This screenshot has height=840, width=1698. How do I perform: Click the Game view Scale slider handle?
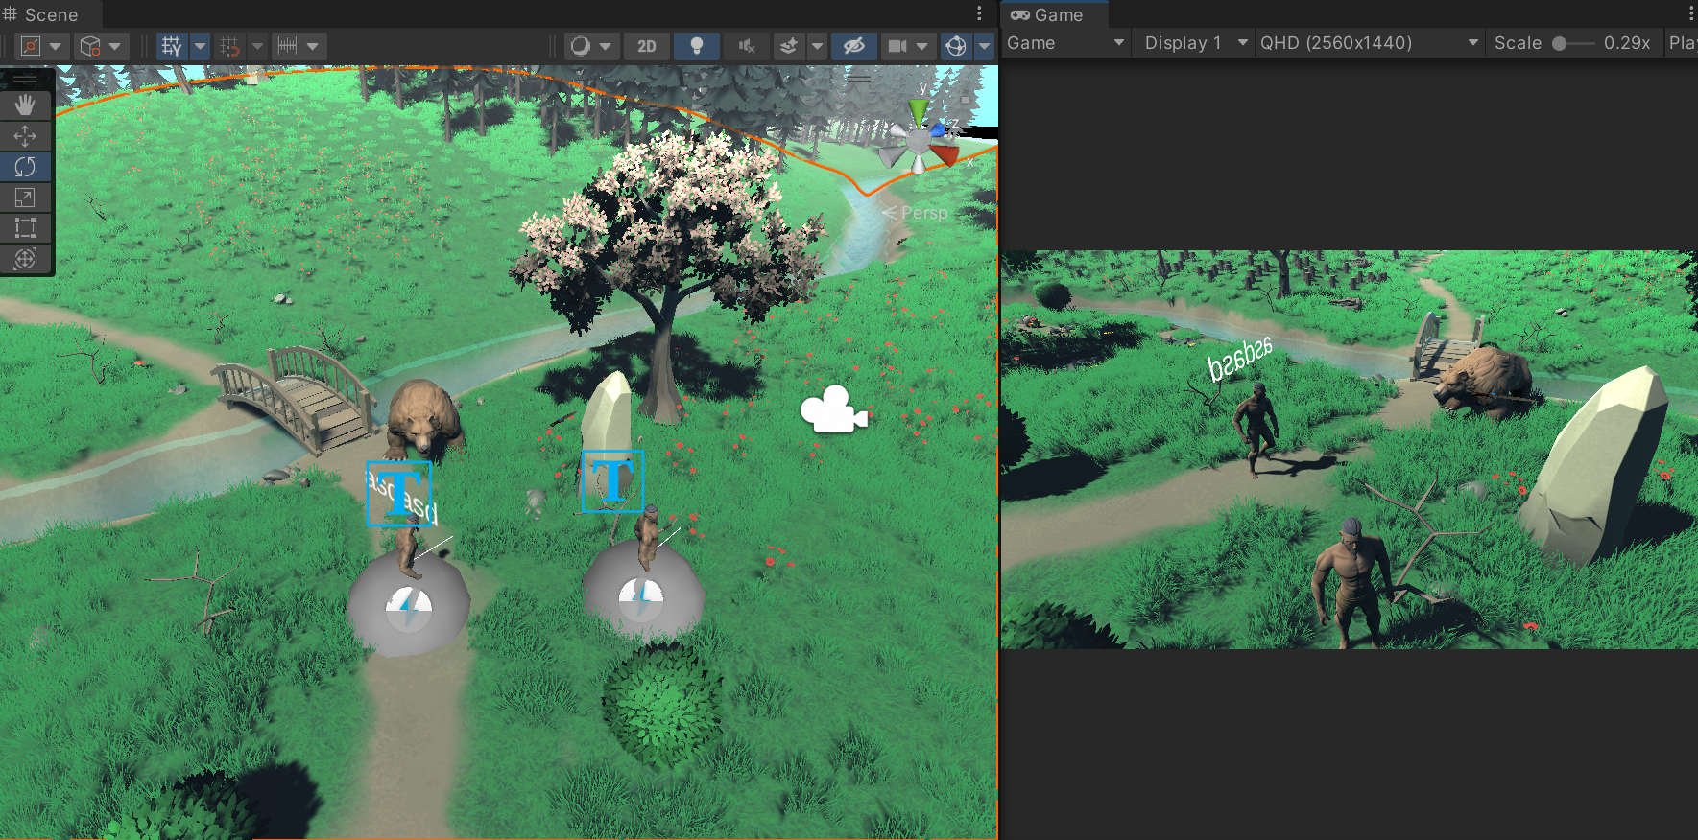pos(1560,43)
